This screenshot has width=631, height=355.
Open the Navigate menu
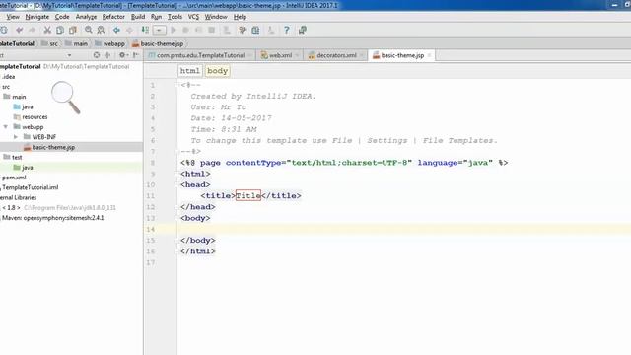tap(37, 17)
